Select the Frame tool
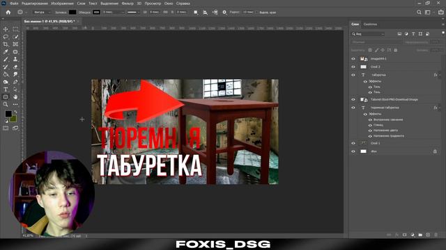The height and width of the screenshot is (250, 446). 15,44
